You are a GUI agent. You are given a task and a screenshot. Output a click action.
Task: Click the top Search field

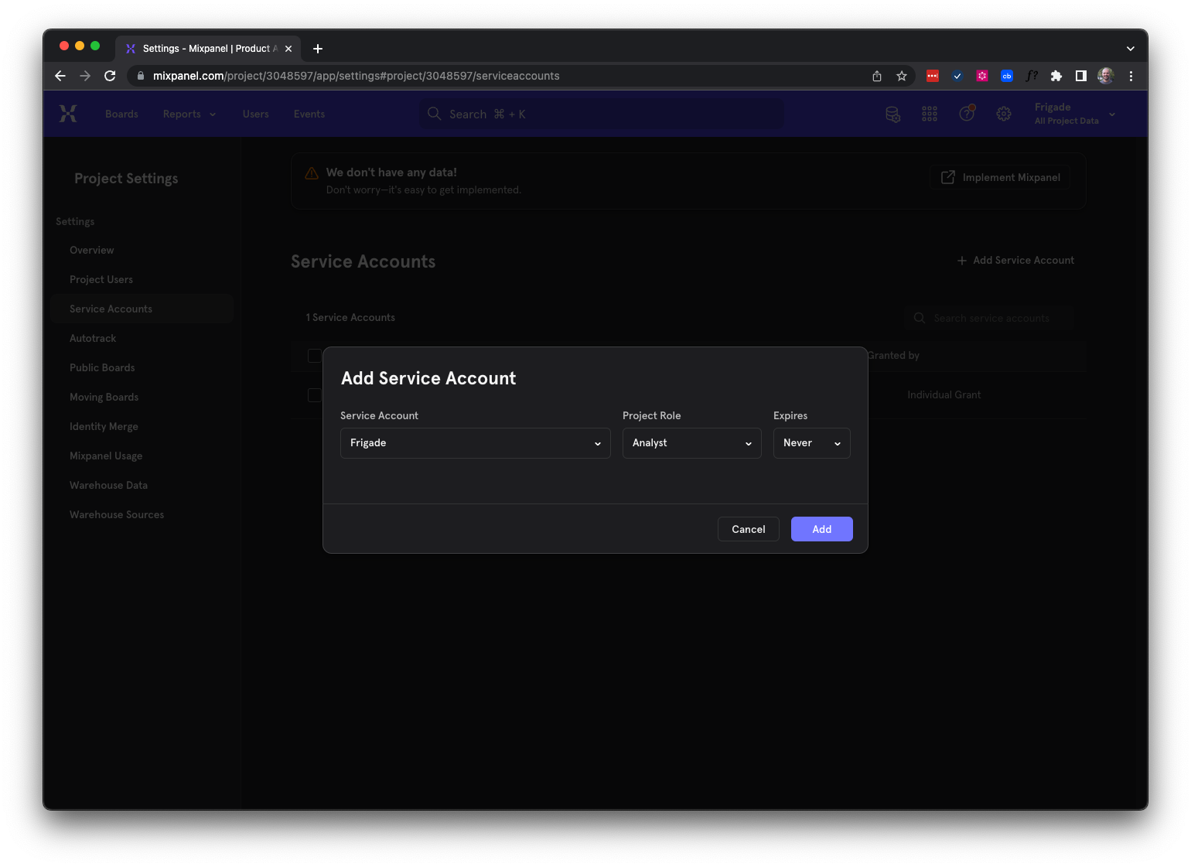coord(602,114)
